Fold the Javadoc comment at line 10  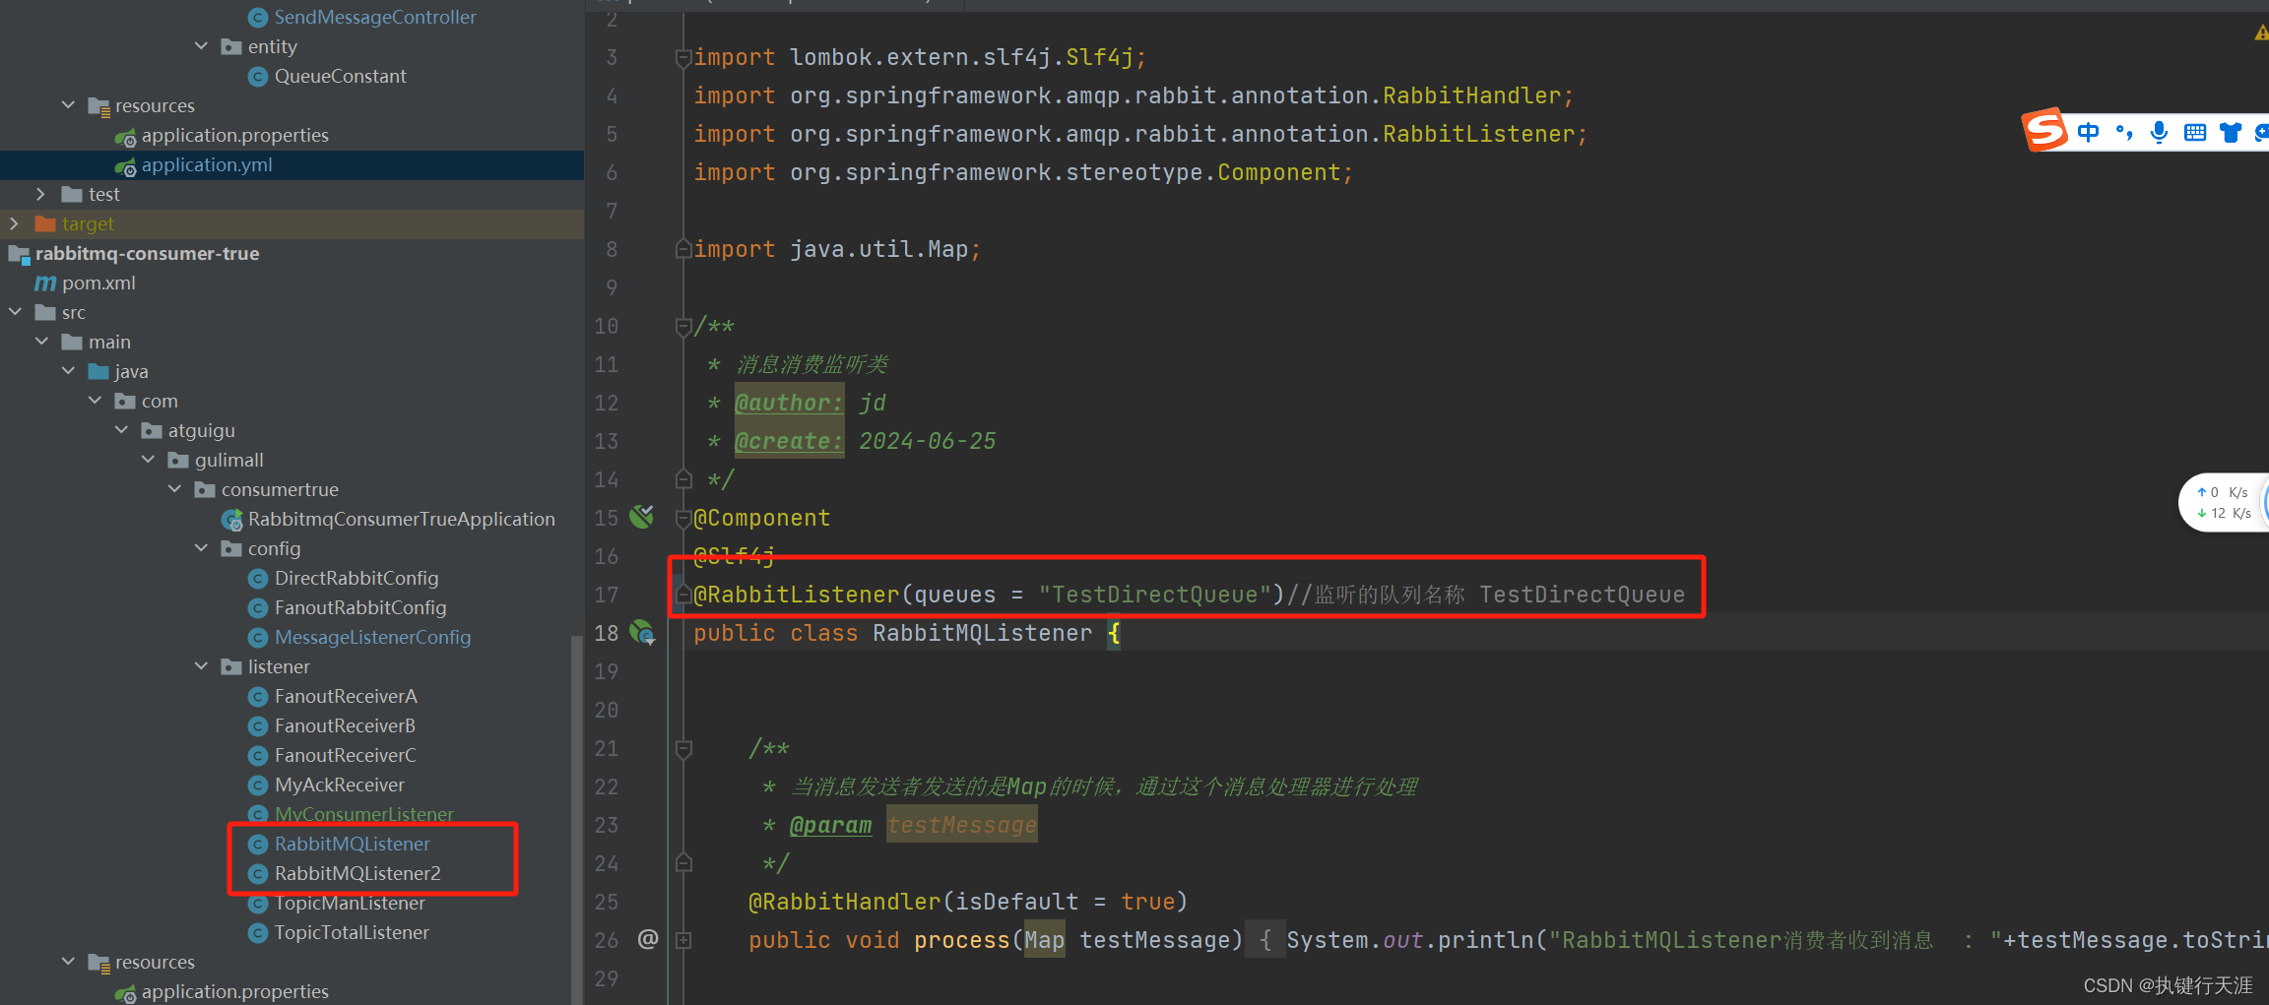pyautogui.click(x=682, y=326)
